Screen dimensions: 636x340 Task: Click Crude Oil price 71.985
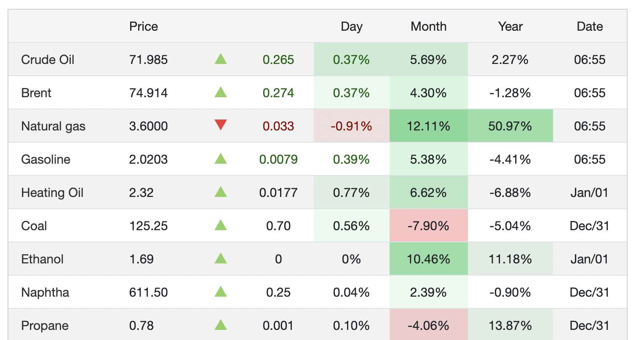click(x=148, y=60)
